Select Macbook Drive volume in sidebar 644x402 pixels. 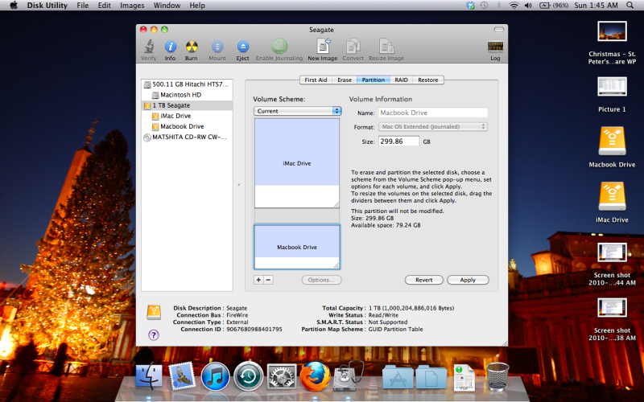pyautogui.click(x=187, y=126)
